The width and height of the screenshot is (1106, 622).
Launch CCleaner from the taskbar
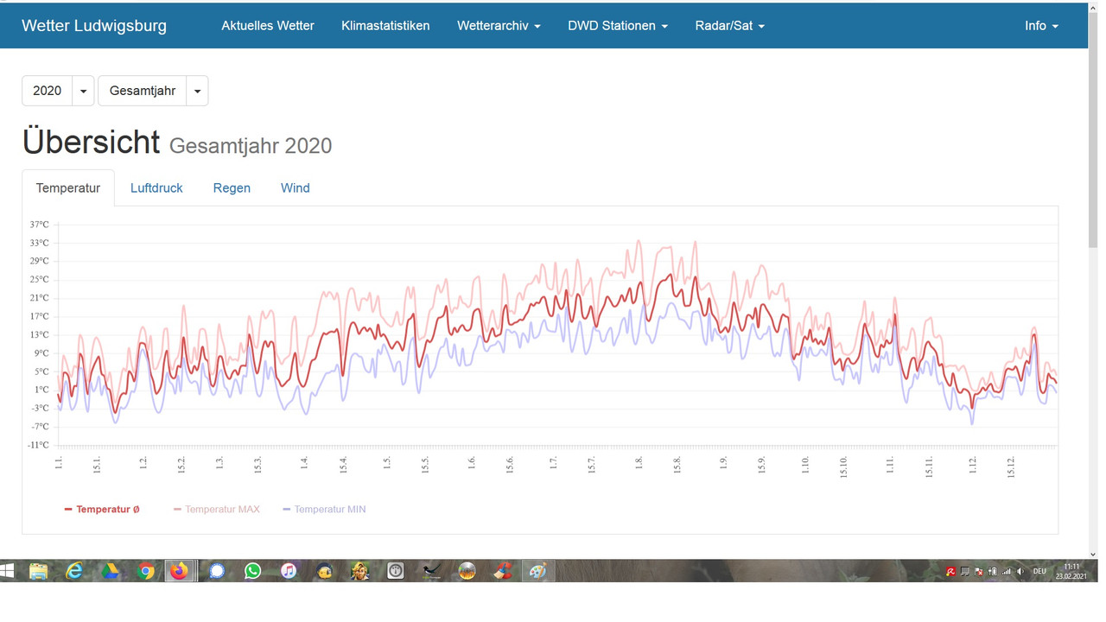coord(503,571)
